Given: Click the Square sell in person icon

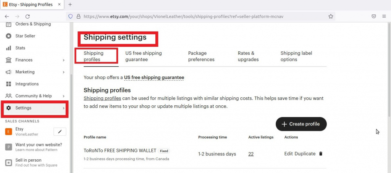Looking at the screenshot, I should coord(8,163).
